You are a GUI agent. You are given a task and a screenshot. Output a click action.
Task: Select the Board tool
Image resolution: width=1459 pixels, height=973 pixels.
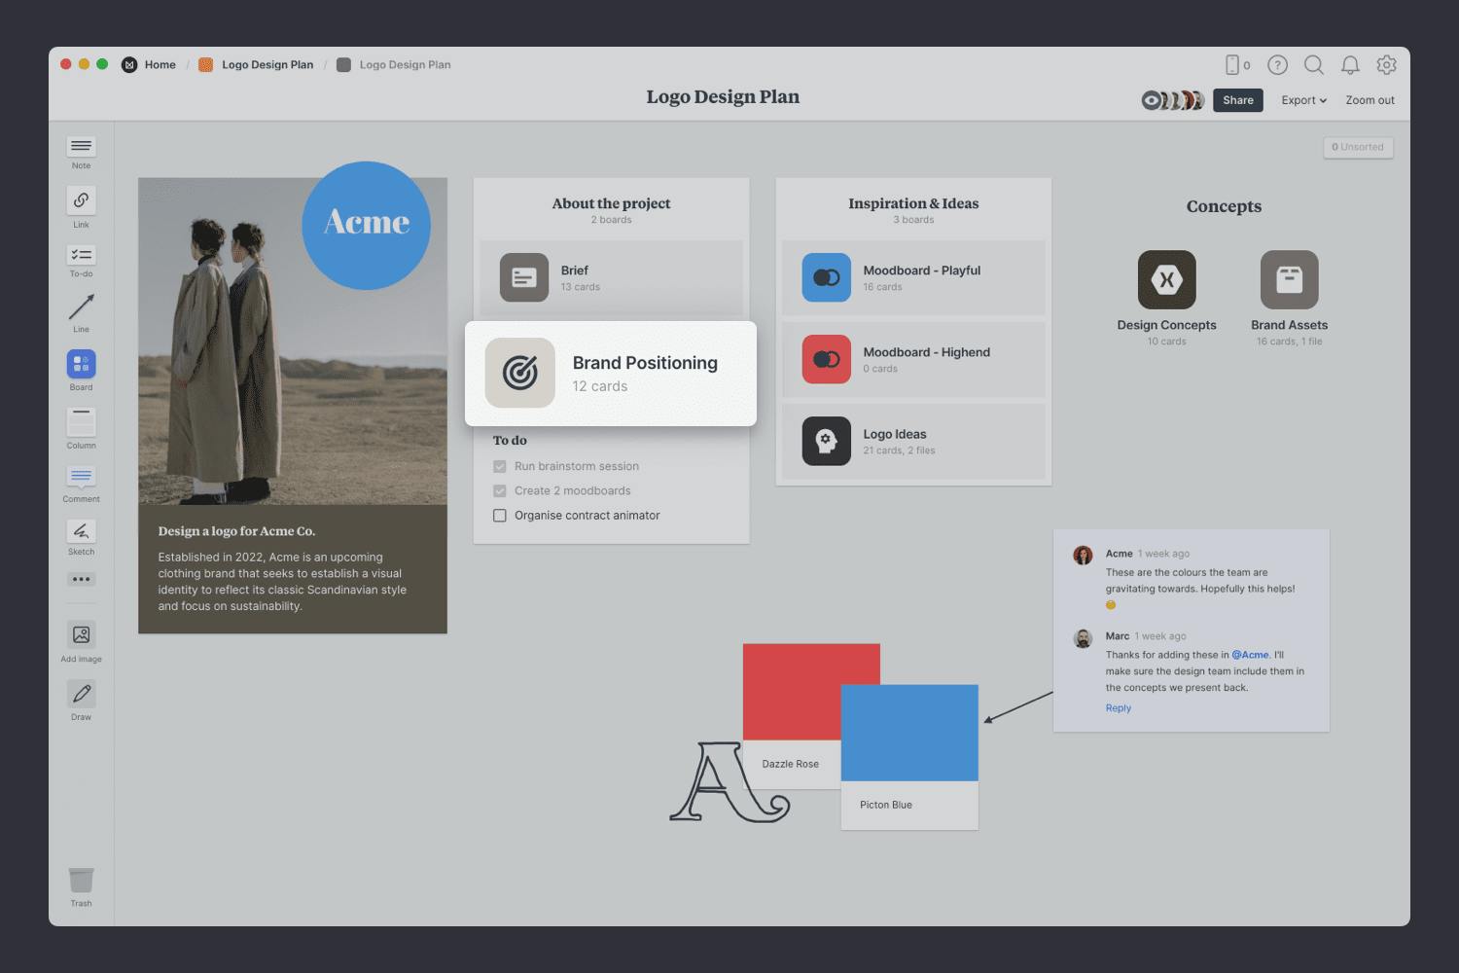81,365
